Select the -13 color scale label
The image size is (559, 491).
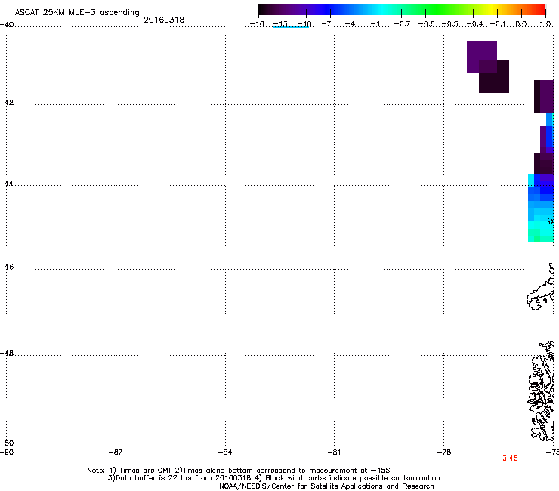pos(280,24)
